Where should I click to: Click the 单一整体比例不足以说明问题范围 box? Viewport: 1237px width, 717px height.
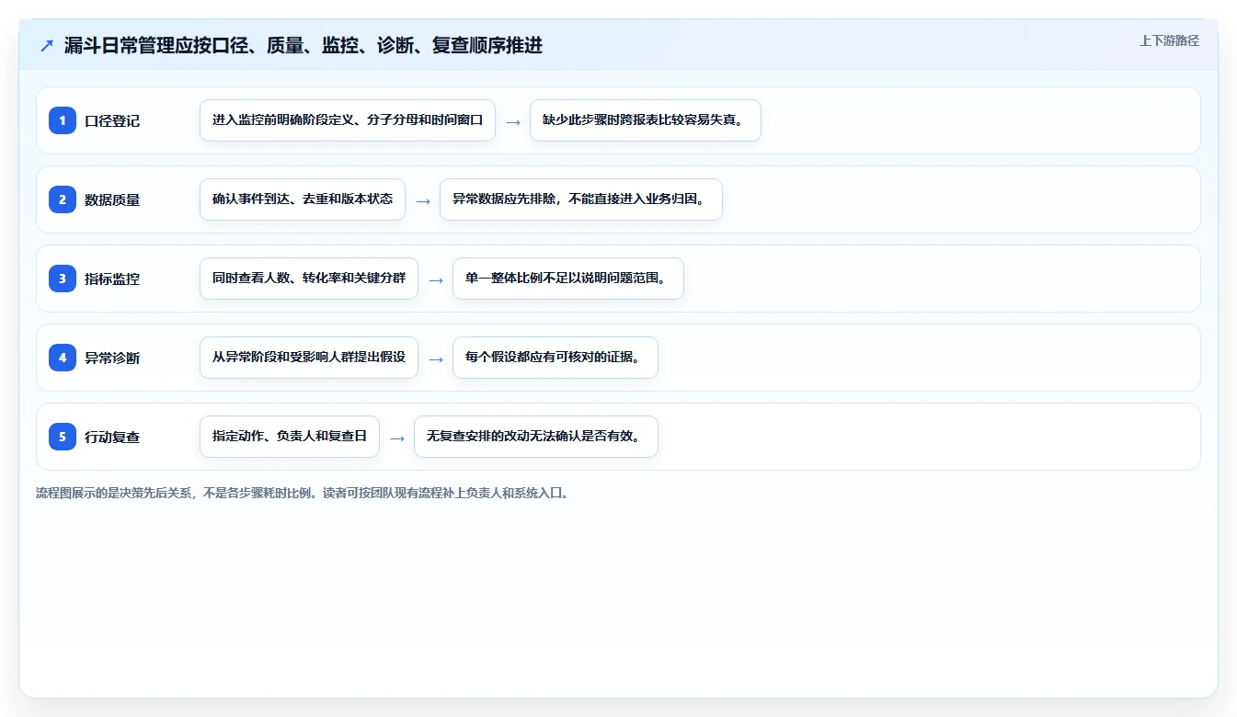coord(568,279)
